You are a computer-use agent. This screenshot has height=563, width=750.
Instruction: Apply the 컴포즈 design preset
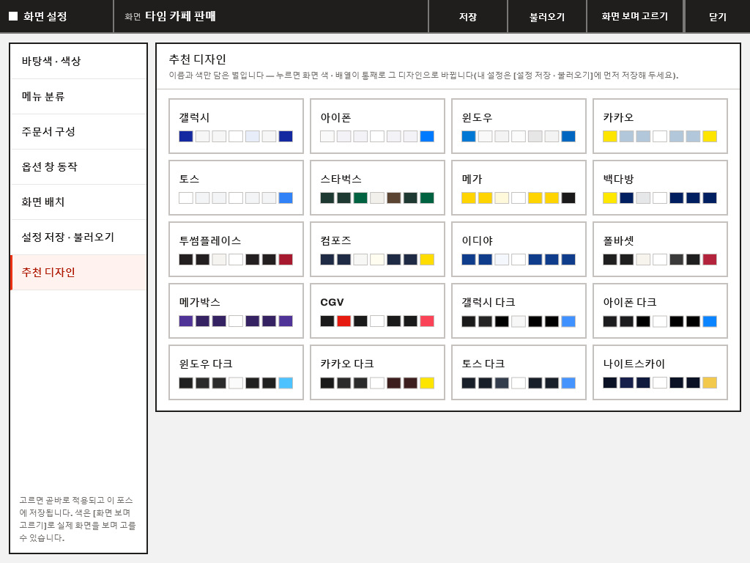[x=377, y=249]
